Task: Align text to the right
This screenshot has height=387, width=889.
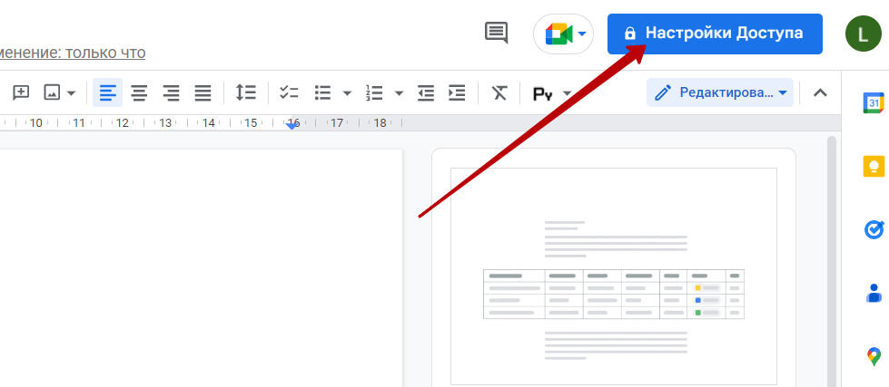Action: tap(172, 92)
